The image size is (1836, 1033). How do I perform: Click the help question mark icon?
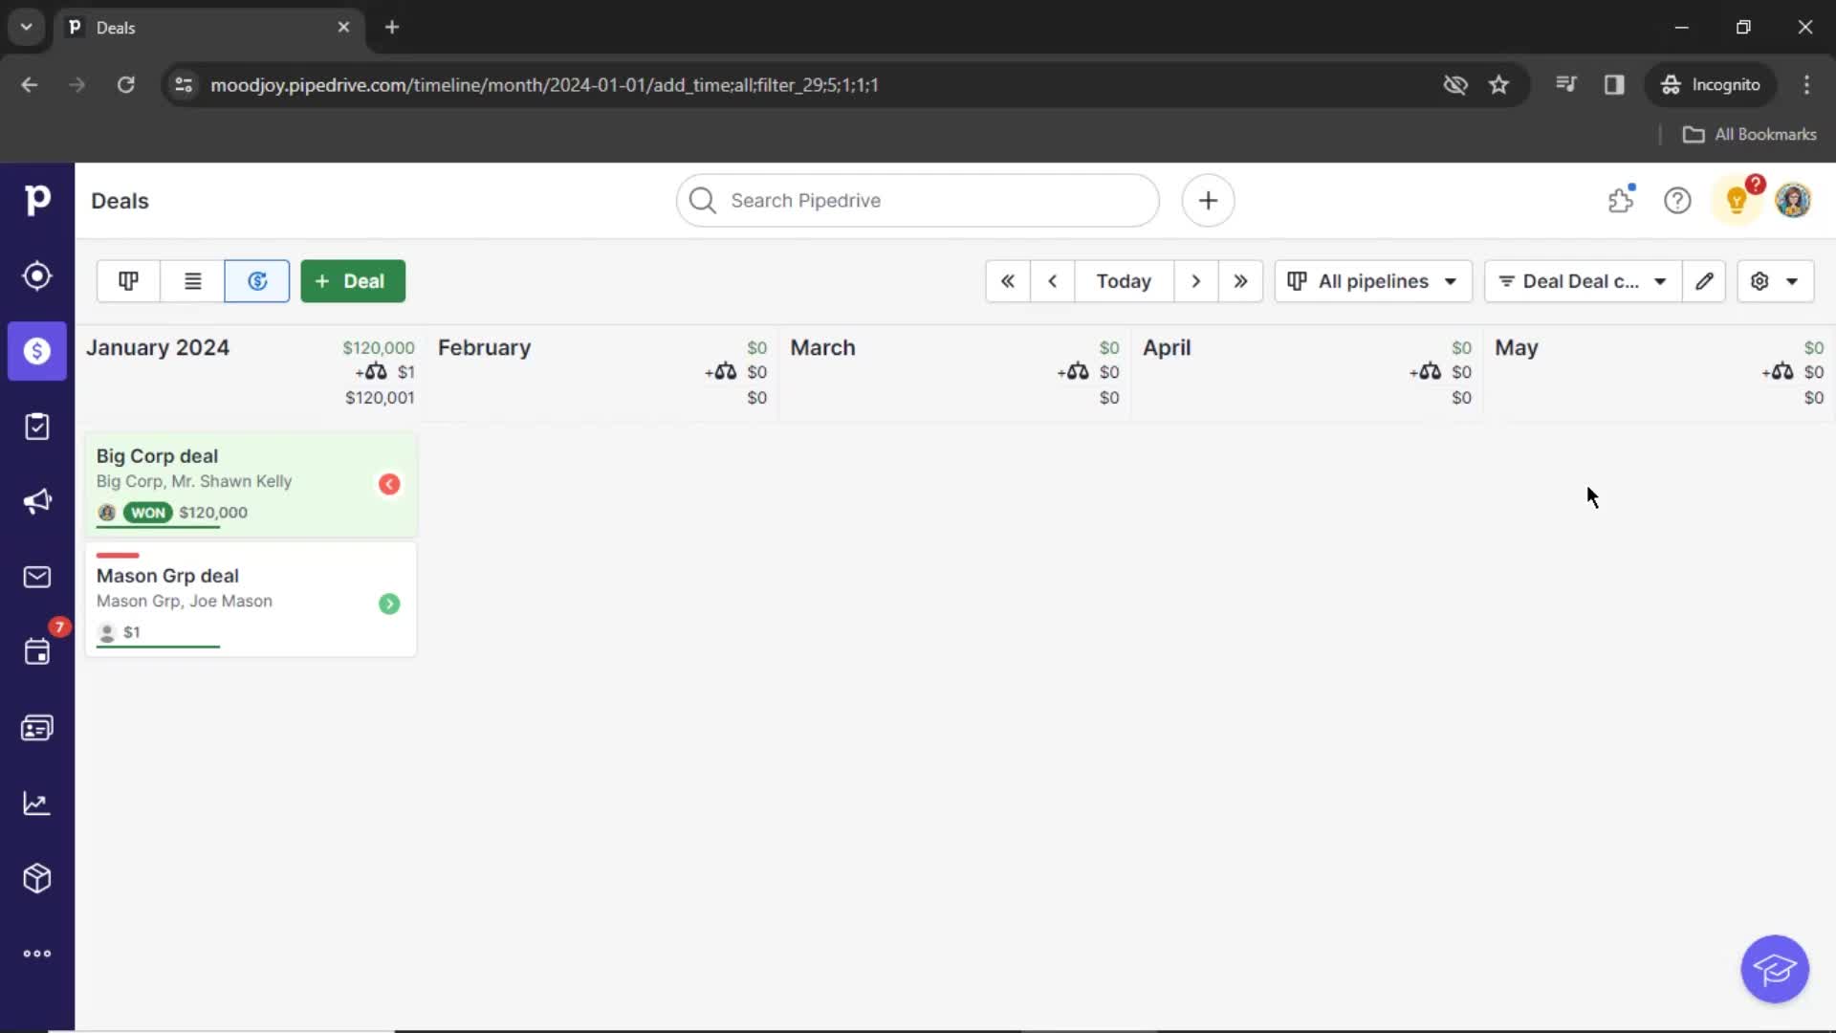1677,201
